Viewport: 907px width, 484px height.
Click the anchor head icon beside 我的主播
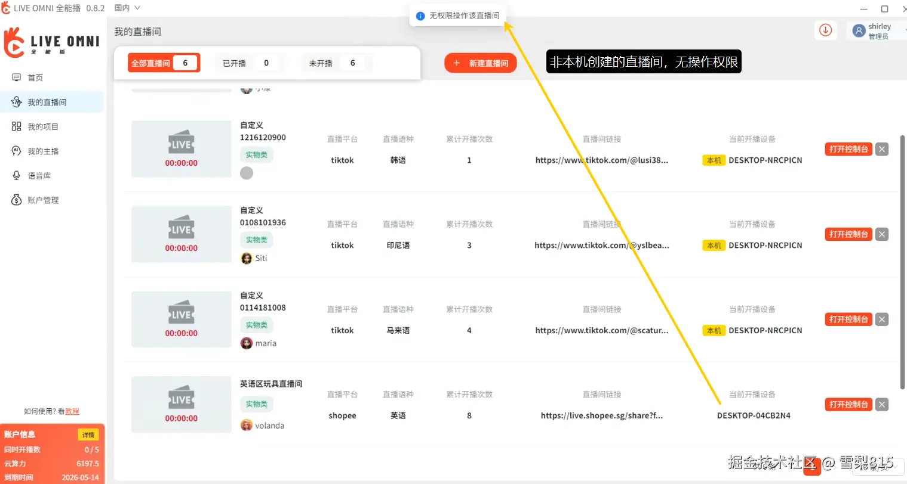point(16,151)
